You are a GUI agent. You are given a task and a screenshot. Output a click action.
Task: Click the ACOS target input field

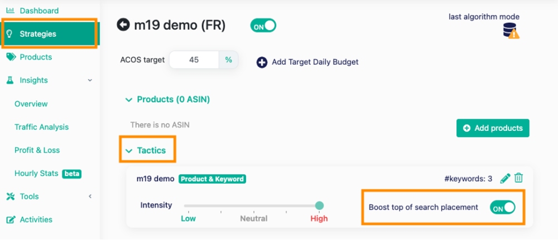pyautogui.click(x=194, y=60)
